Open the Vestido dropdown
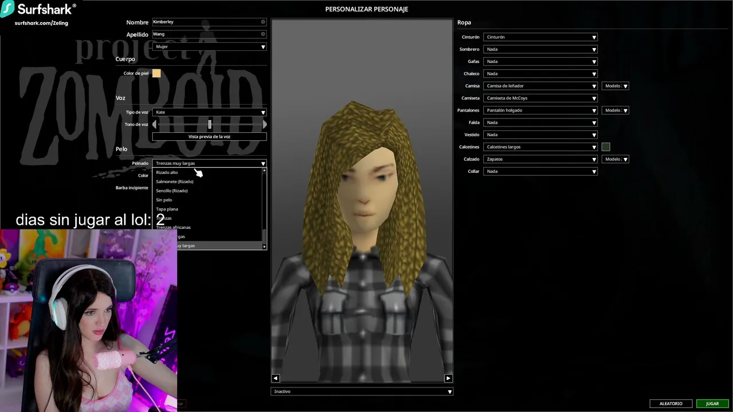Image resolution: width=733 pixels, height=412 pixels. [x=541, y=135]
